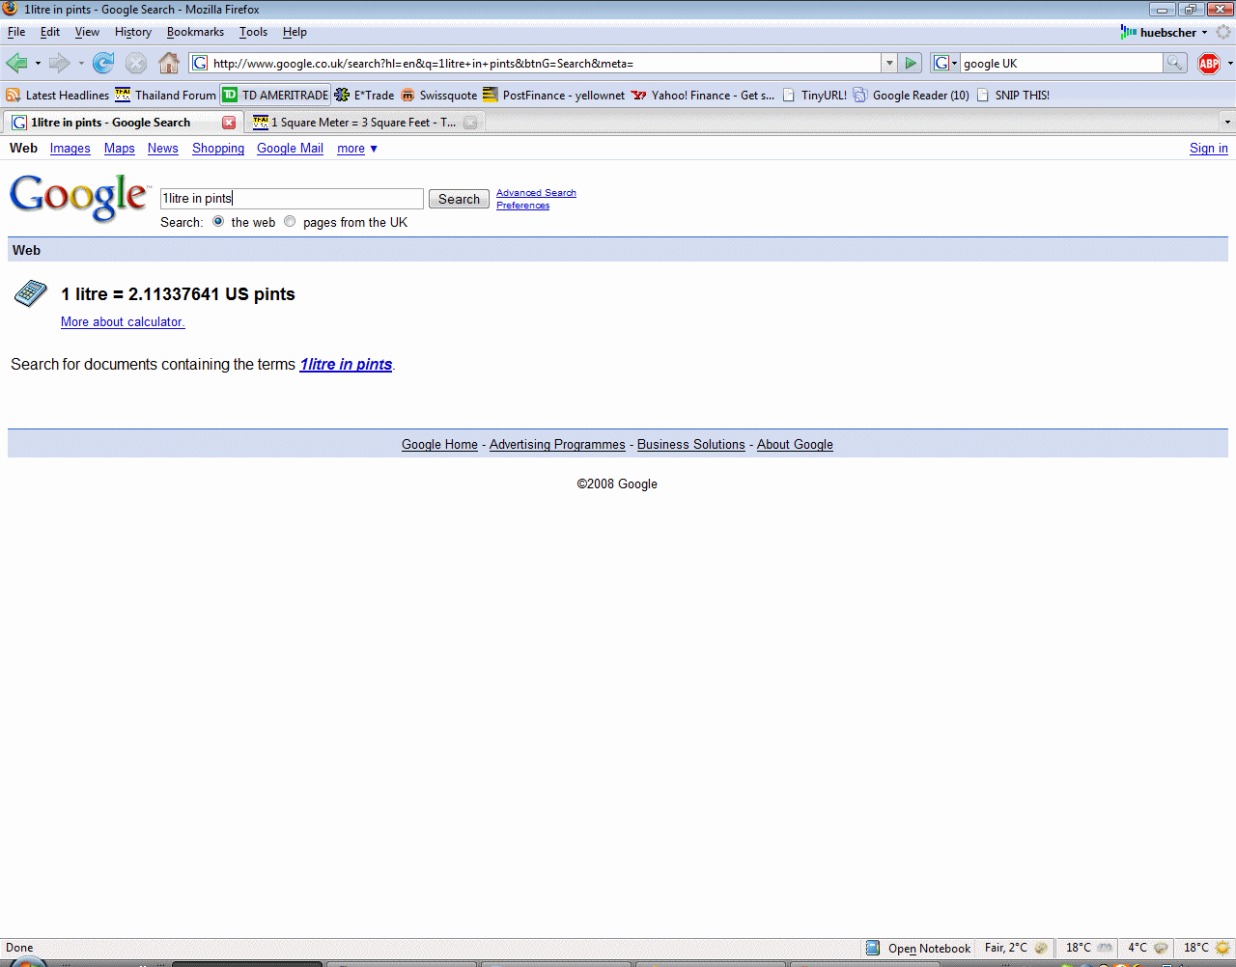Expand the URL bar history dropdown
Screen dimensions: 1236x967
click(889, 64)
